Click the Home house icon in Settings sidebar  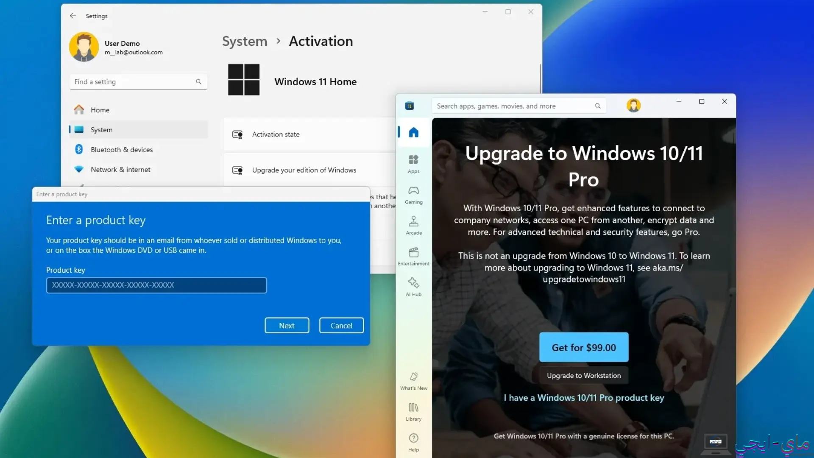(79, 110)
